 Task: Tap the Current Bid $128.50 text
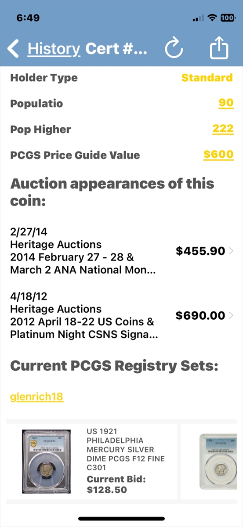116,484
